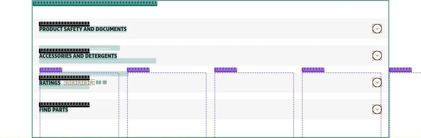This screenshot has height=138, width=421.
Task: Click the '0.0' rating score
Action: tap(99, 82)
